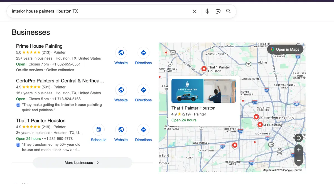Get directions to That 1 Painter Houston
Image resolution: width=334 pixels, height=184 pixels.
(x=143, y=129)
